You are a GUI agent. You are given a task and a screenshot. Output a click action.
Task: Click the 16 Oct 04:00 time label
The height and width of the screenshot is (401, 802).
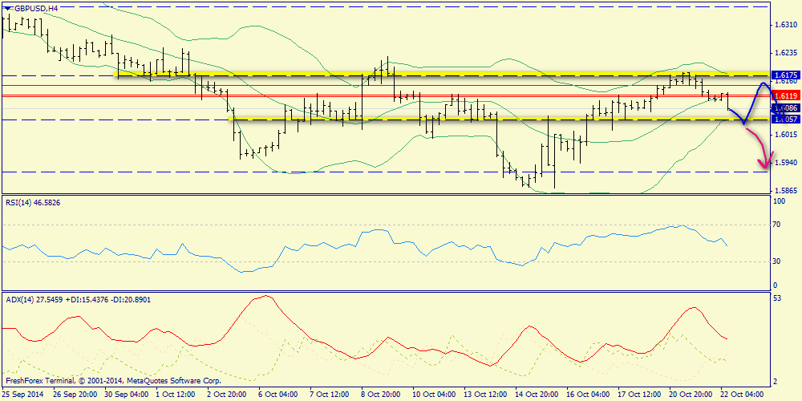(x=587, y=395)
